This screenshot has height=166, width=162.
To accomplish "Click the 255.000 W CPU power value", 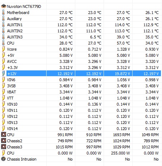I will click(120, 153).
